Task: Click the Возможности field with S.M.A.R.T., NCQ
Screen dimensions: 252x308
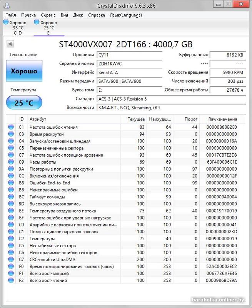Action: pos(171,108)
